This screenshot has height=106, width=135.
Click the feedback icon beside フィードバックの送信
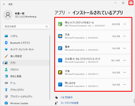(x=56, y=103)
